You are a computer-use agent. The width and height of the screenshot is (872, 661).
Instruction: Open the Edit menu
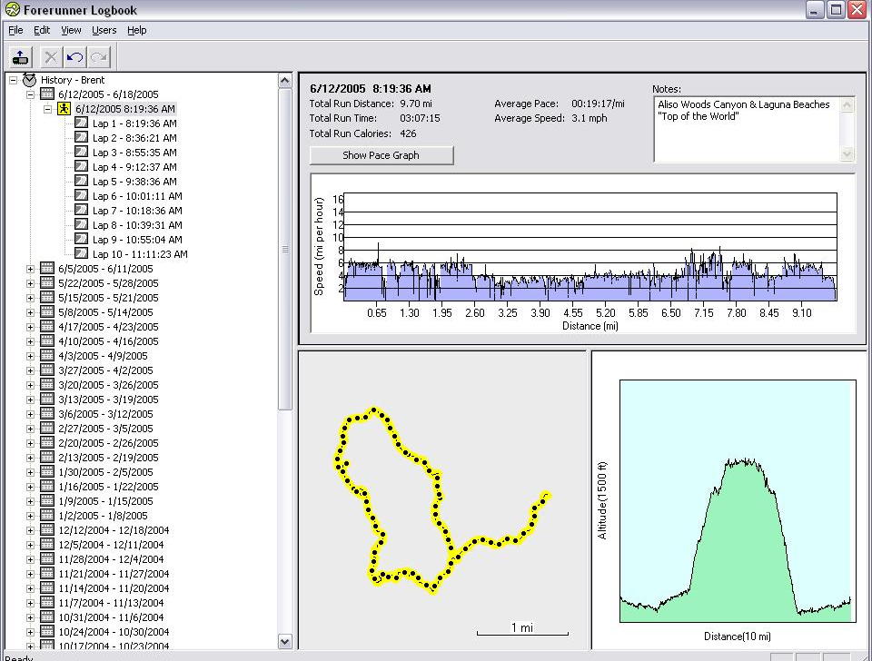[42, 30]
